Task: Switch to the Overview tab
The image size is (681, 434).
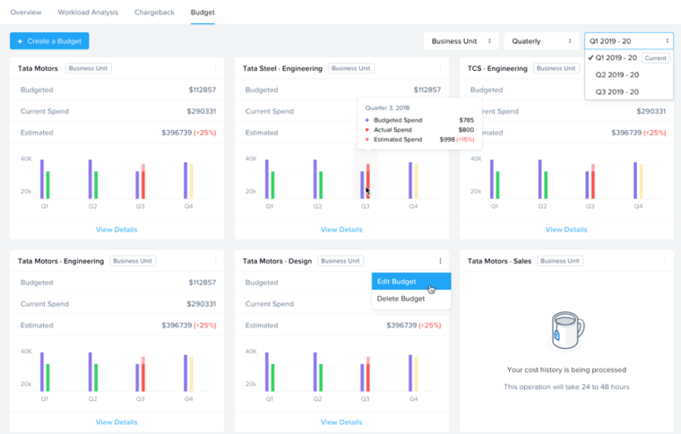Action: point(26,13)
